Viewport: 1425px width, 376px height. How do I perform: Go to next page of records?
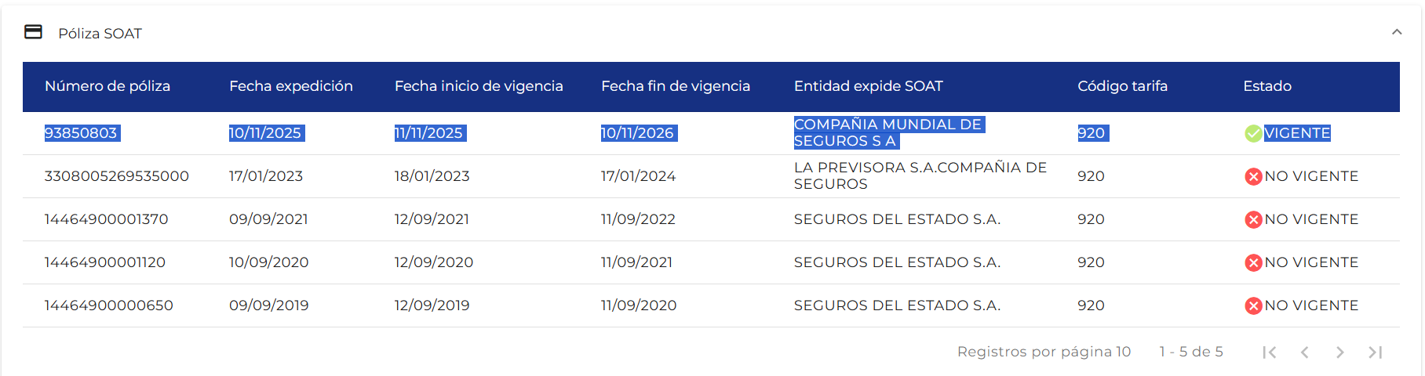1339,352
